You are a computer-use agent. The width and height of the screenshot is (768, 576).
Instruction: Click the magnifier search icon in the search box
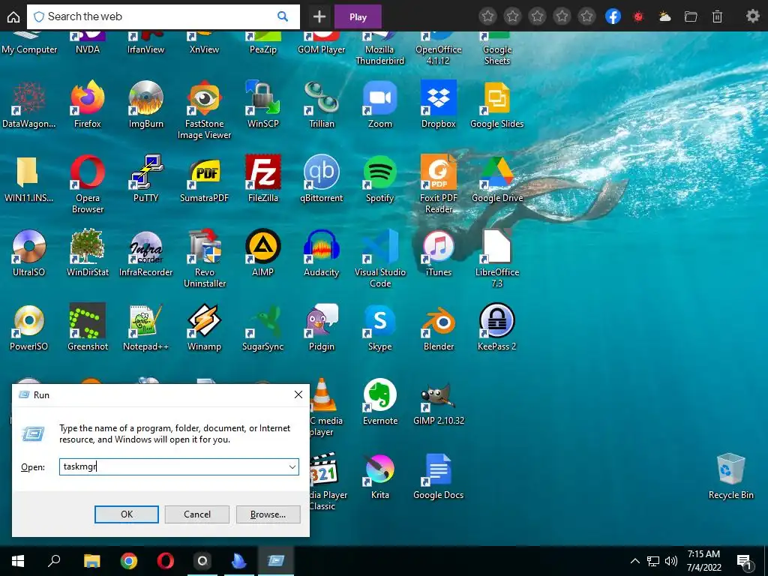(x=283, y=16)
